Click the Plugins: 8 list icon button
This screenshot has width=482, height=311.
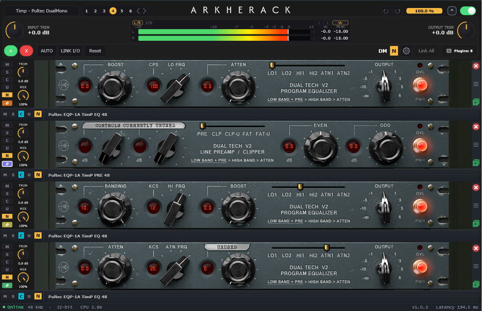459,51
